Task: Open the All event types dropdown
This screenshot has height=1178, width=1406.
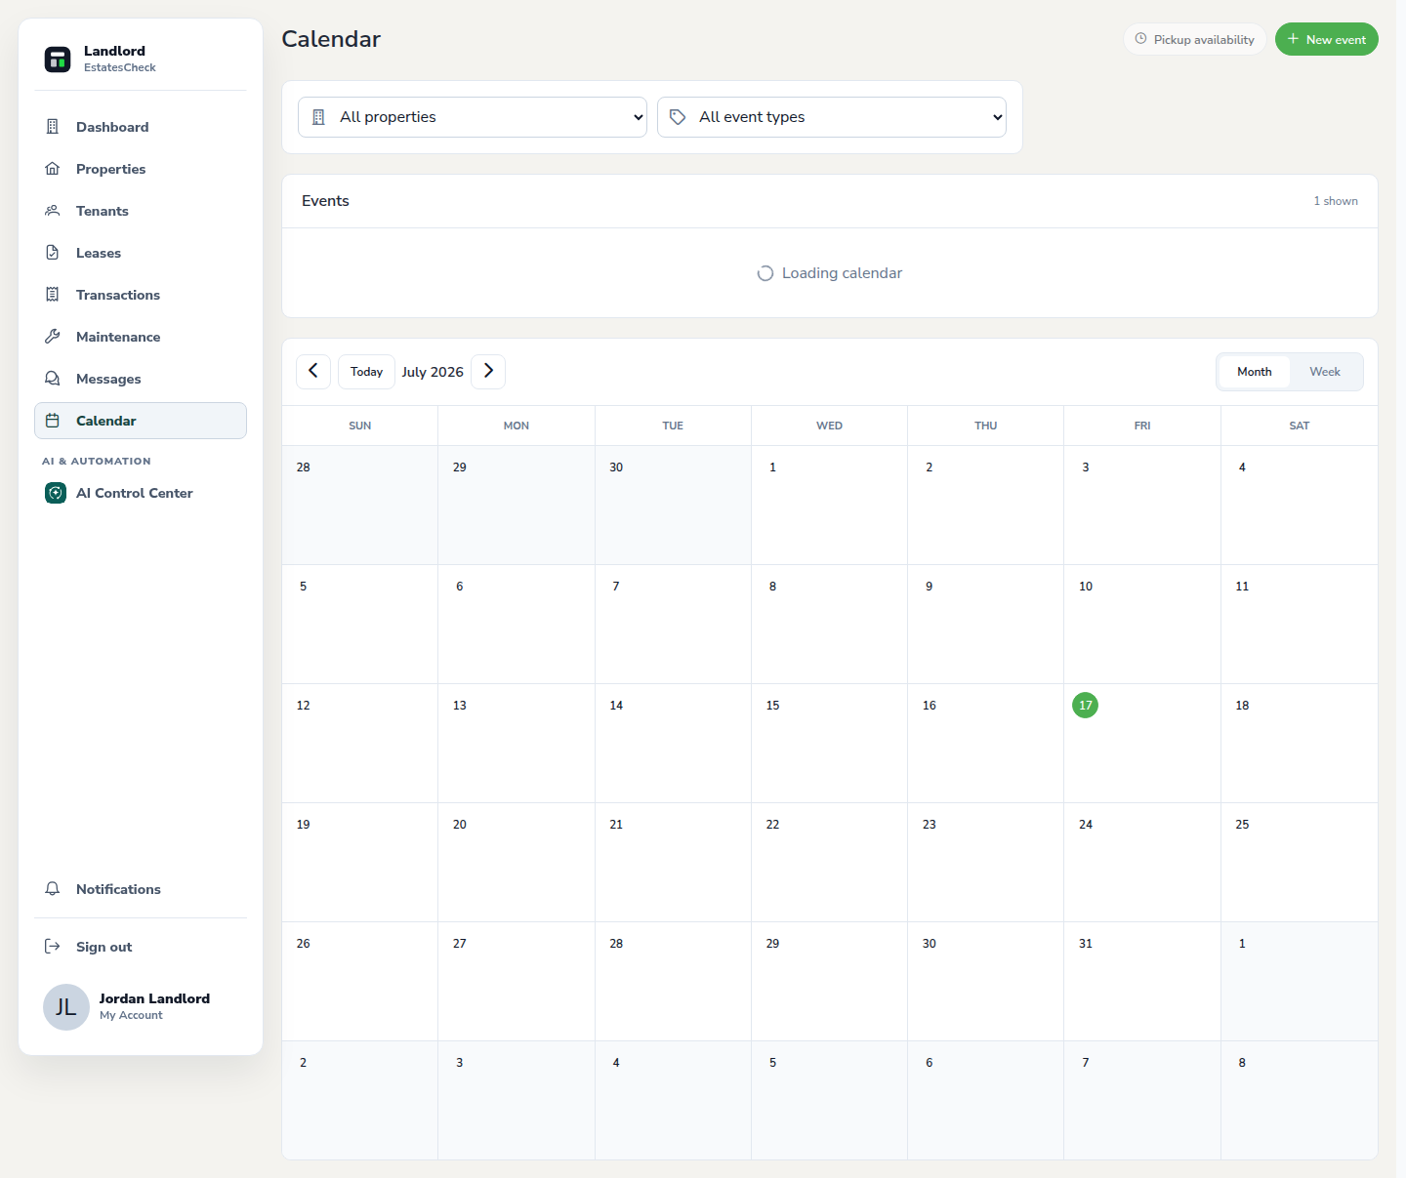Action: tap(832, 117)
